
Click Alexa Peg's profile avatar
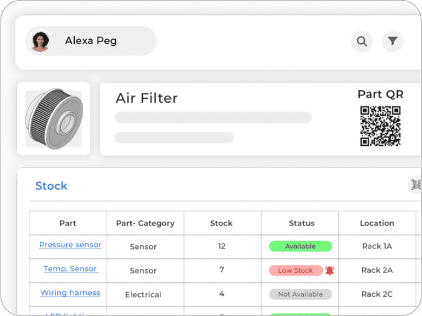point(40,41)
